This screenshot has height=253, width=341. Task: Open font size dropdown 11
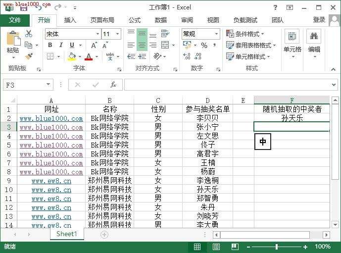tap(118, 34)
